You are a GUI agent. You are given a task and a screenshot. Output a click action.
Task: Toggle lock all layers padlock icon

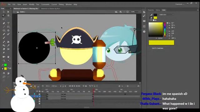(x=40, y=91)
